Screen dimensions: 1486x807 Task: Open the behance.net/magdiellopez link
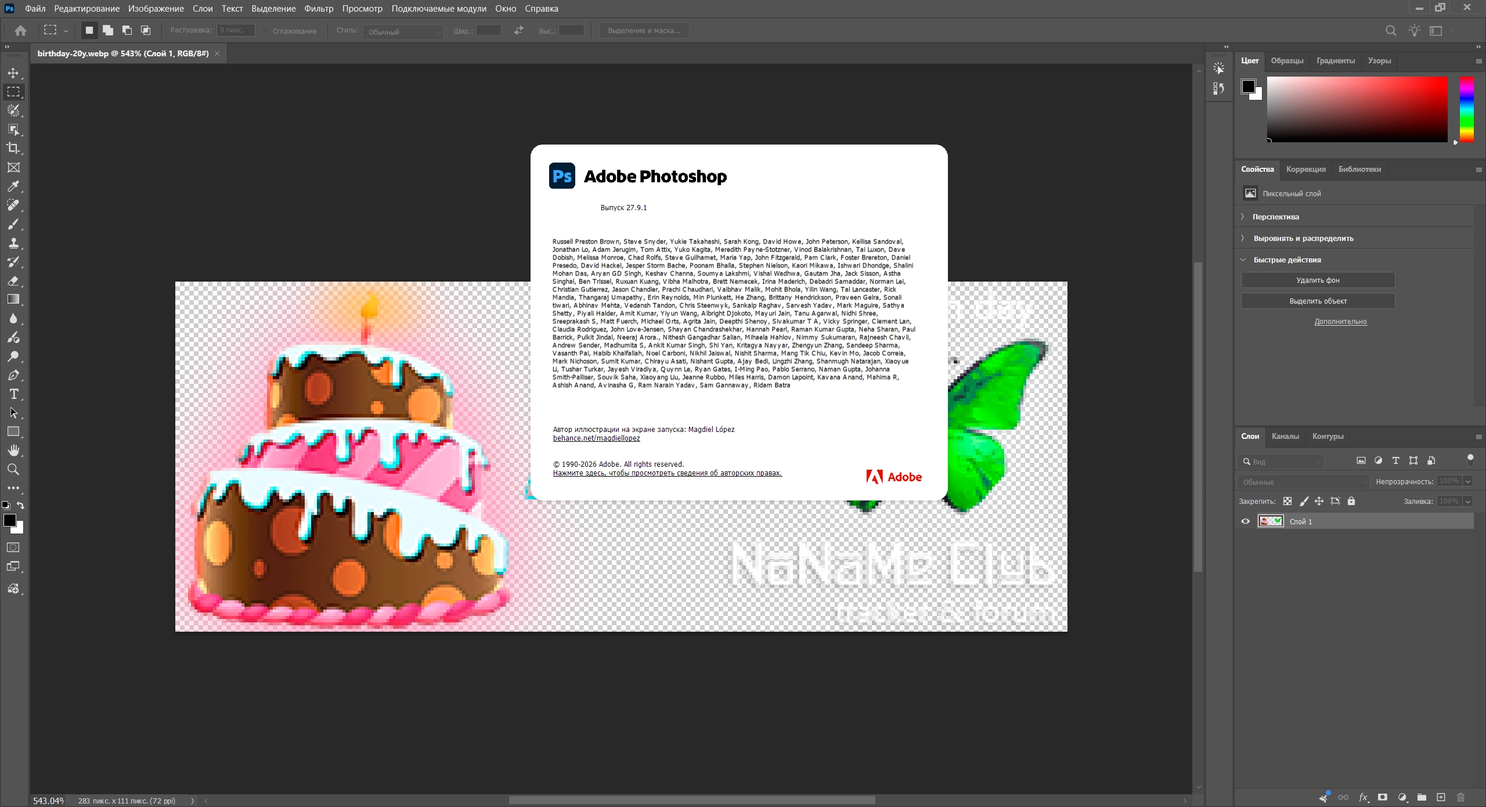click(597, 438)
